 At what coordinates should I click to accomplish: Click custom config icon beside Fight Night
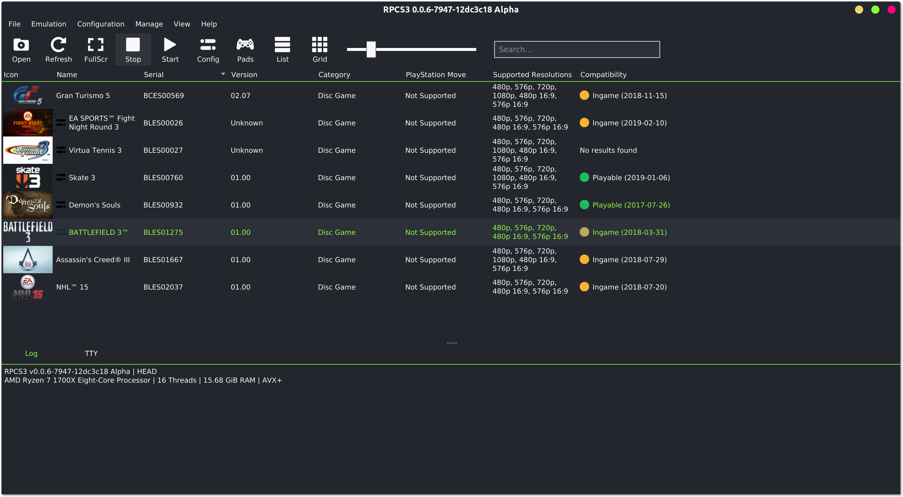point(61,123)
